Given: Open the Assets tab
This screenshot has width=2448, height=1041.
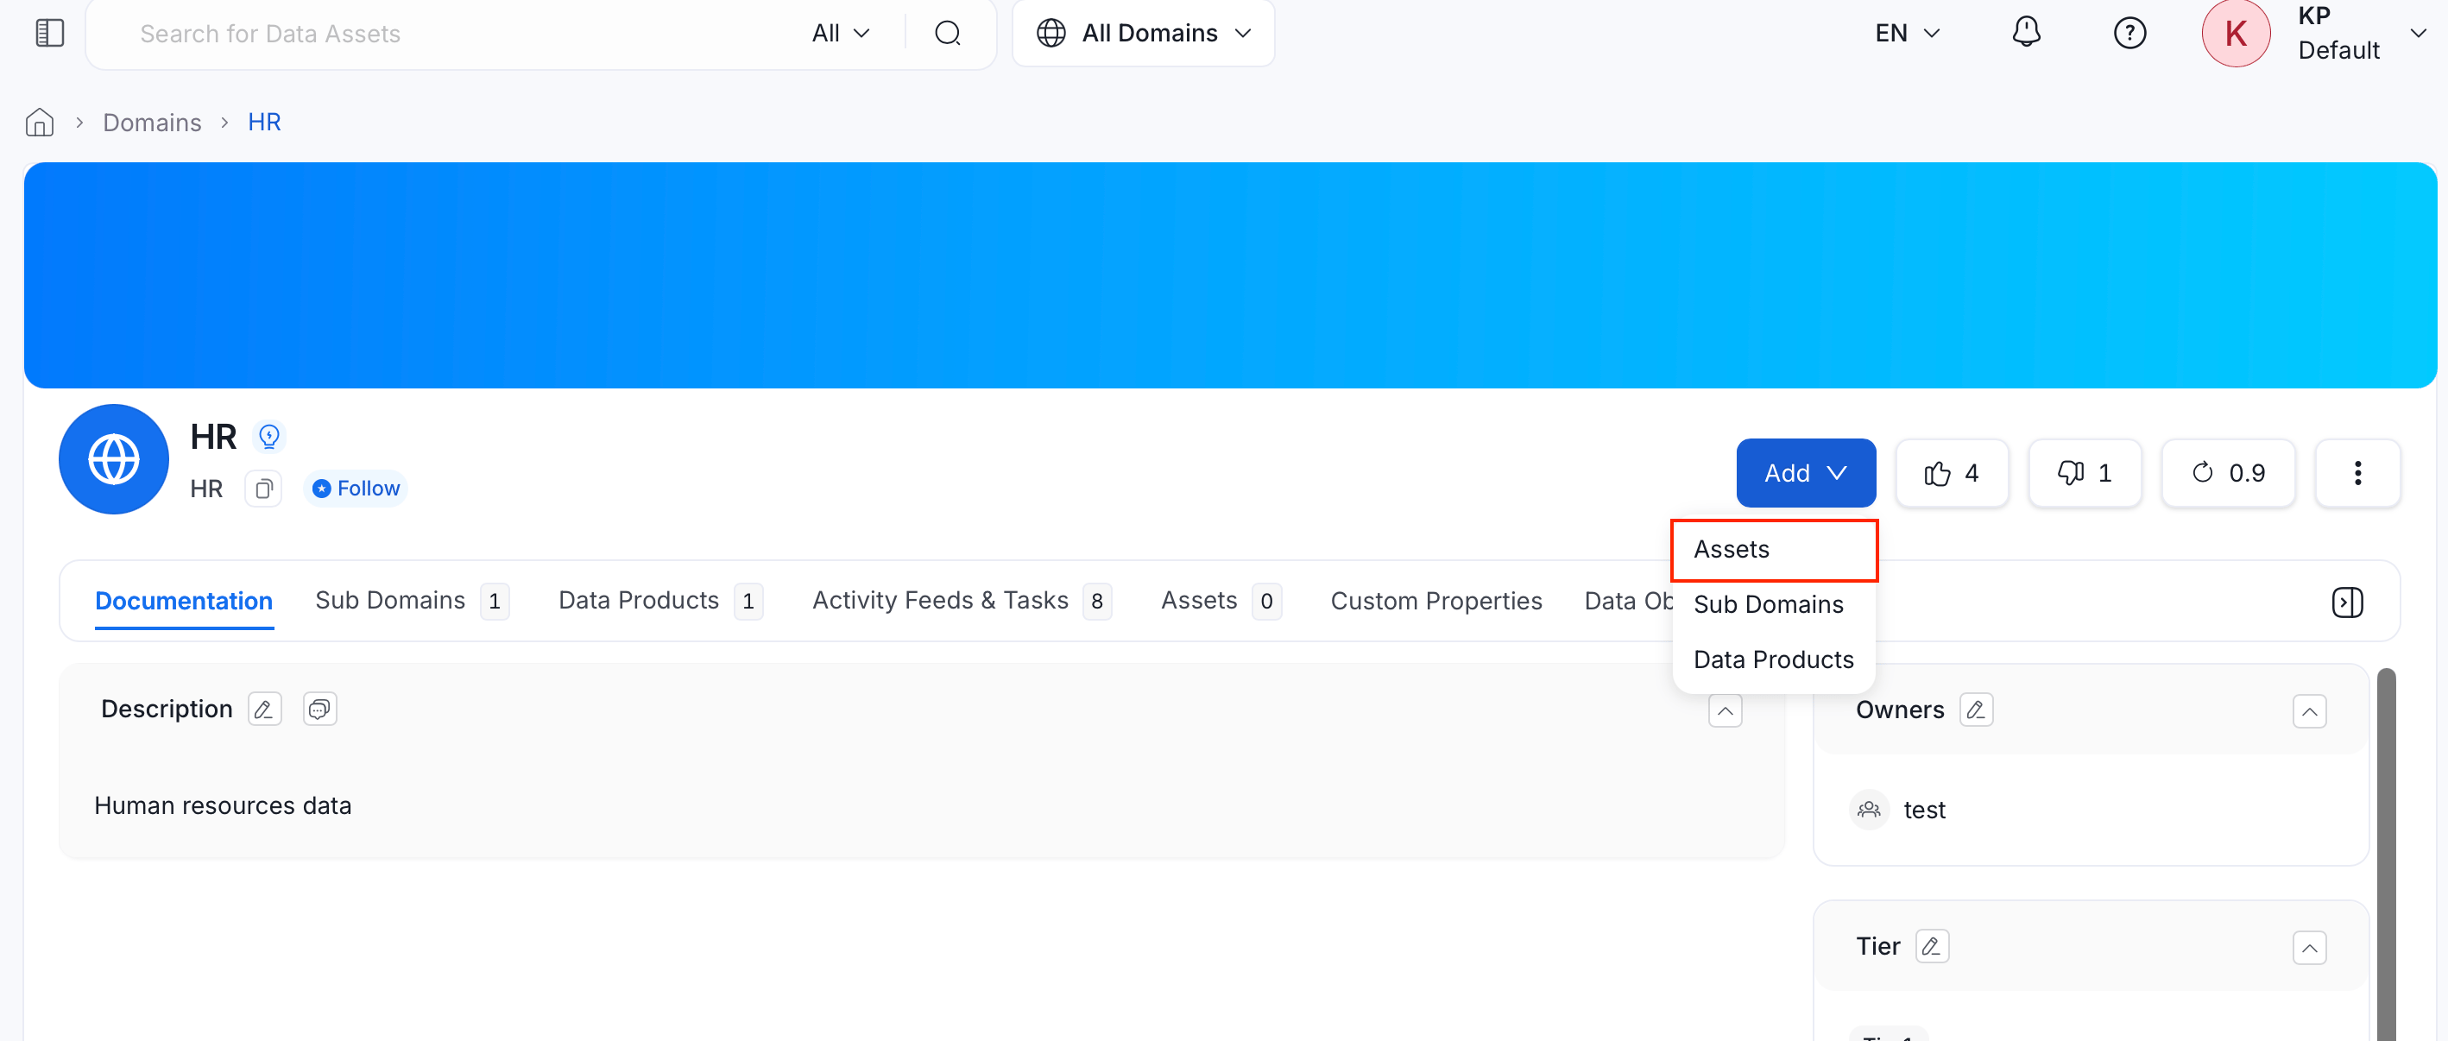Looking at the screenshot, I should (1221, 601).
